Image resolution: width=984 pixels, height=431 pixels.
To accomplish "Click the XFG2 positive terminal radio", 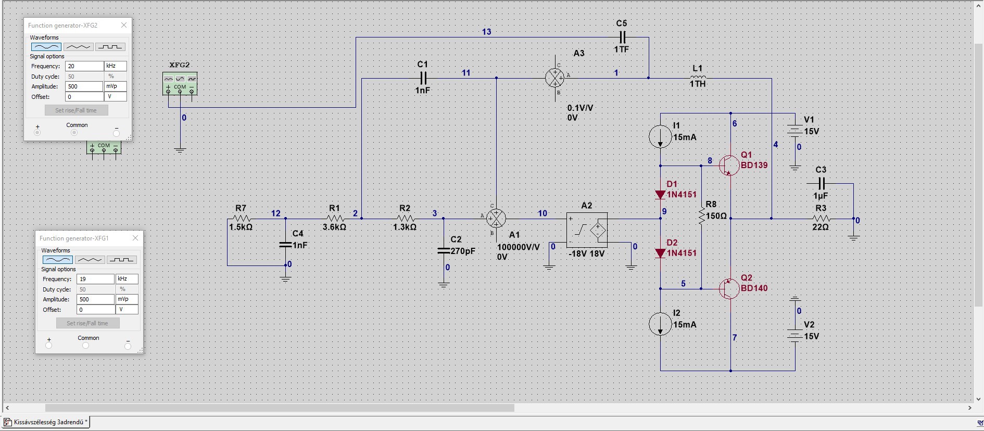I will click(x=37, y=133).
